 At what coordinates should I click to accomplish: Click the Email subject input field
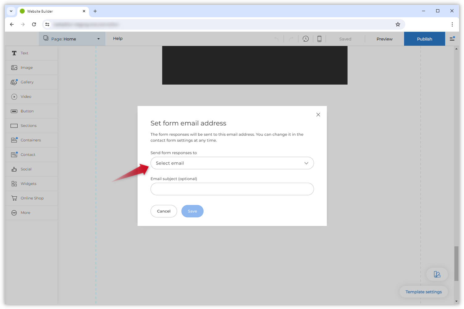click(x=232, y=189)
